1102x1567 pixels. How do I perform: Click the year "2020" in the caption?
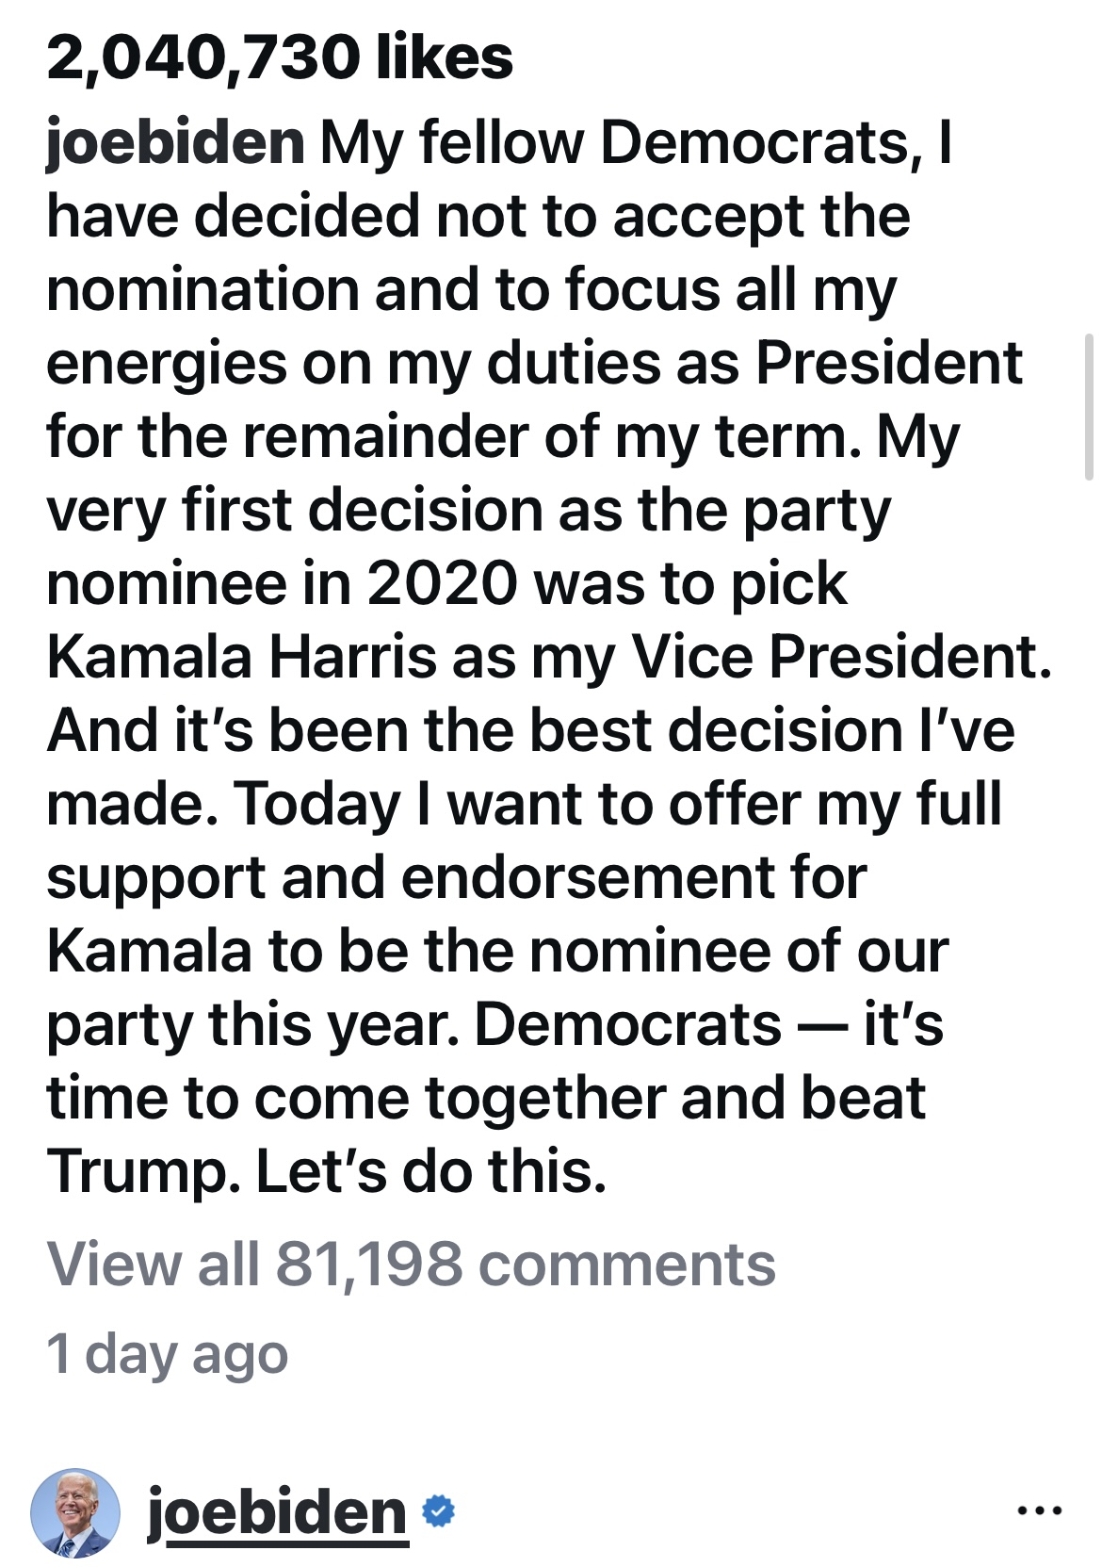tap(442, 583)
